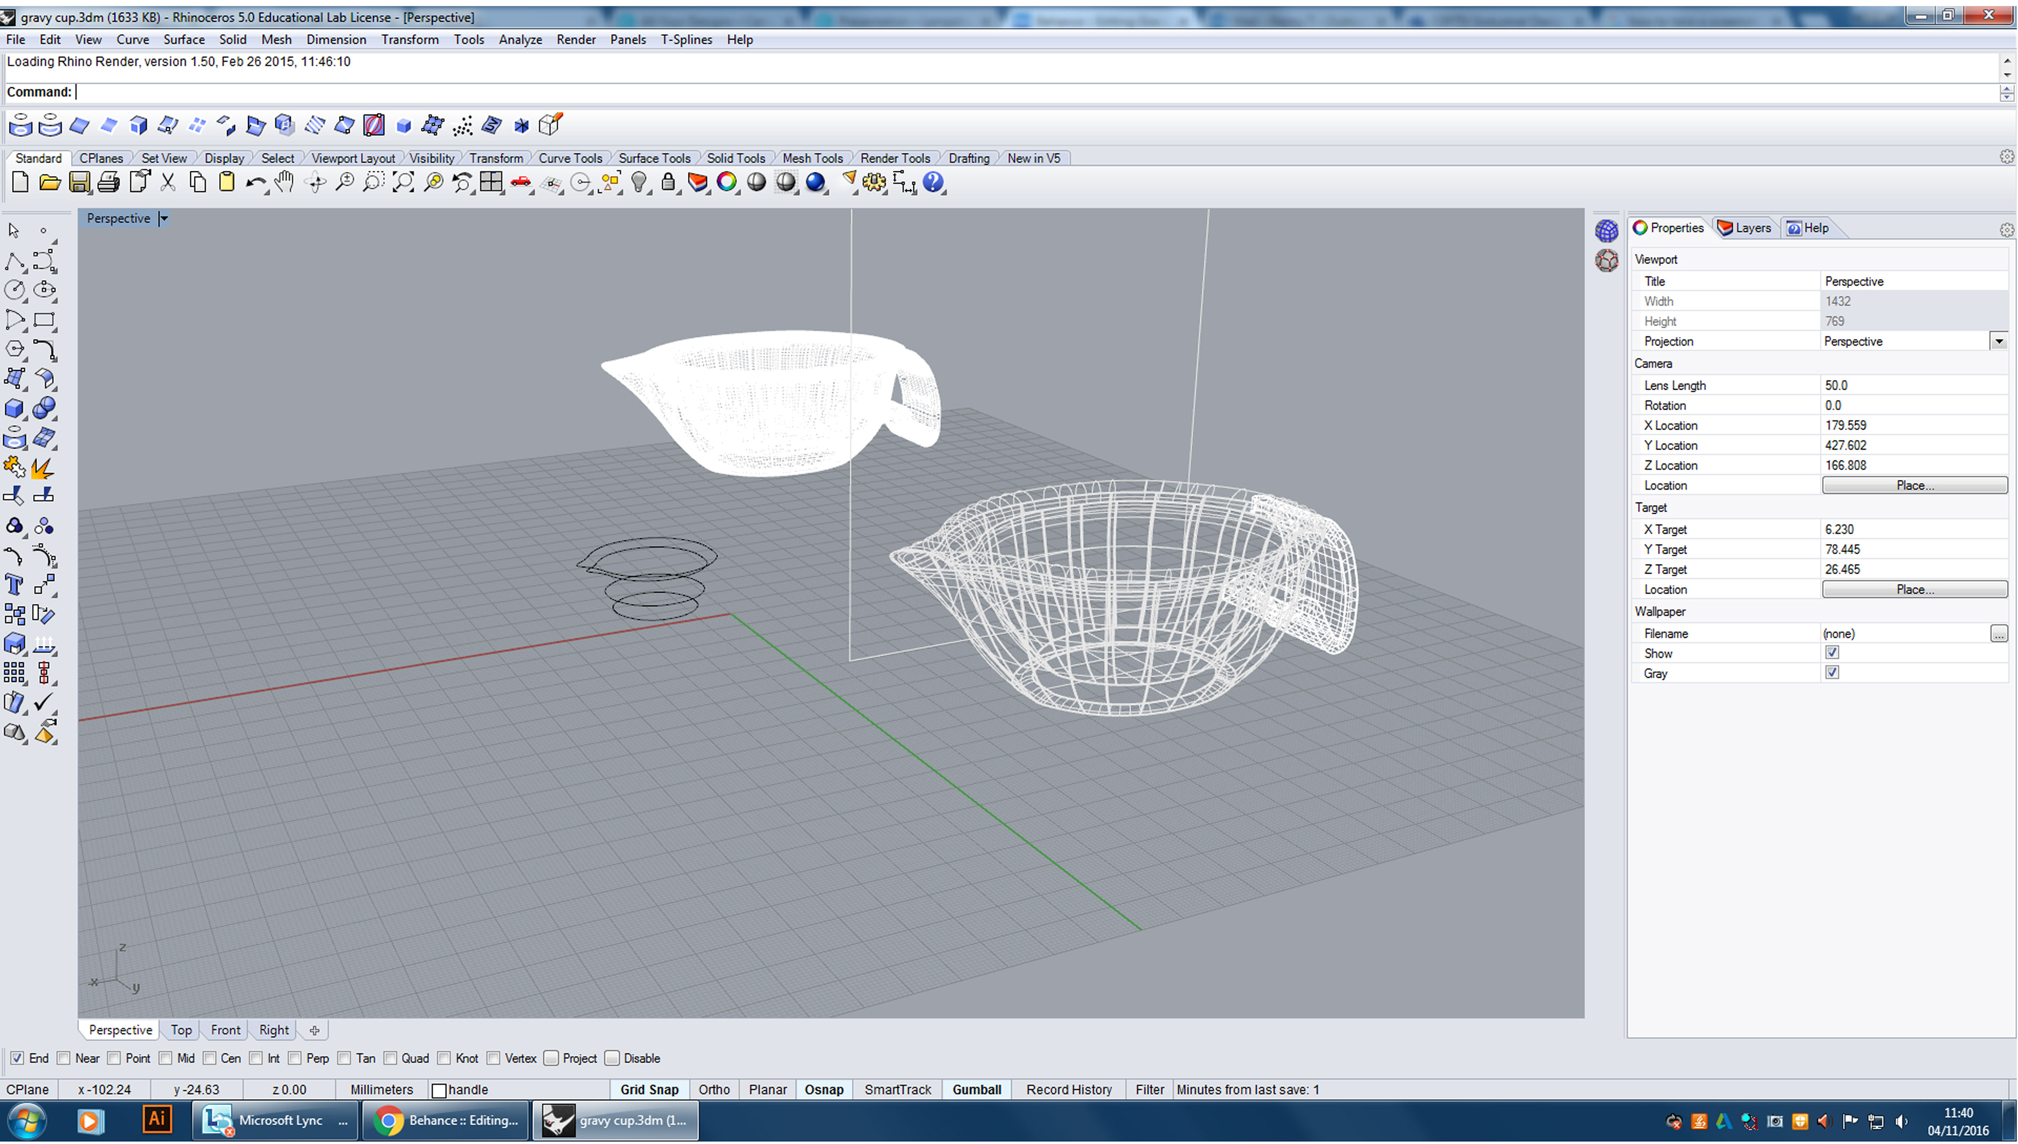Open the Projection dropdown
Image resolution: width=2018 pixels, height=1144 pixels.
[x=1999, y=341]
